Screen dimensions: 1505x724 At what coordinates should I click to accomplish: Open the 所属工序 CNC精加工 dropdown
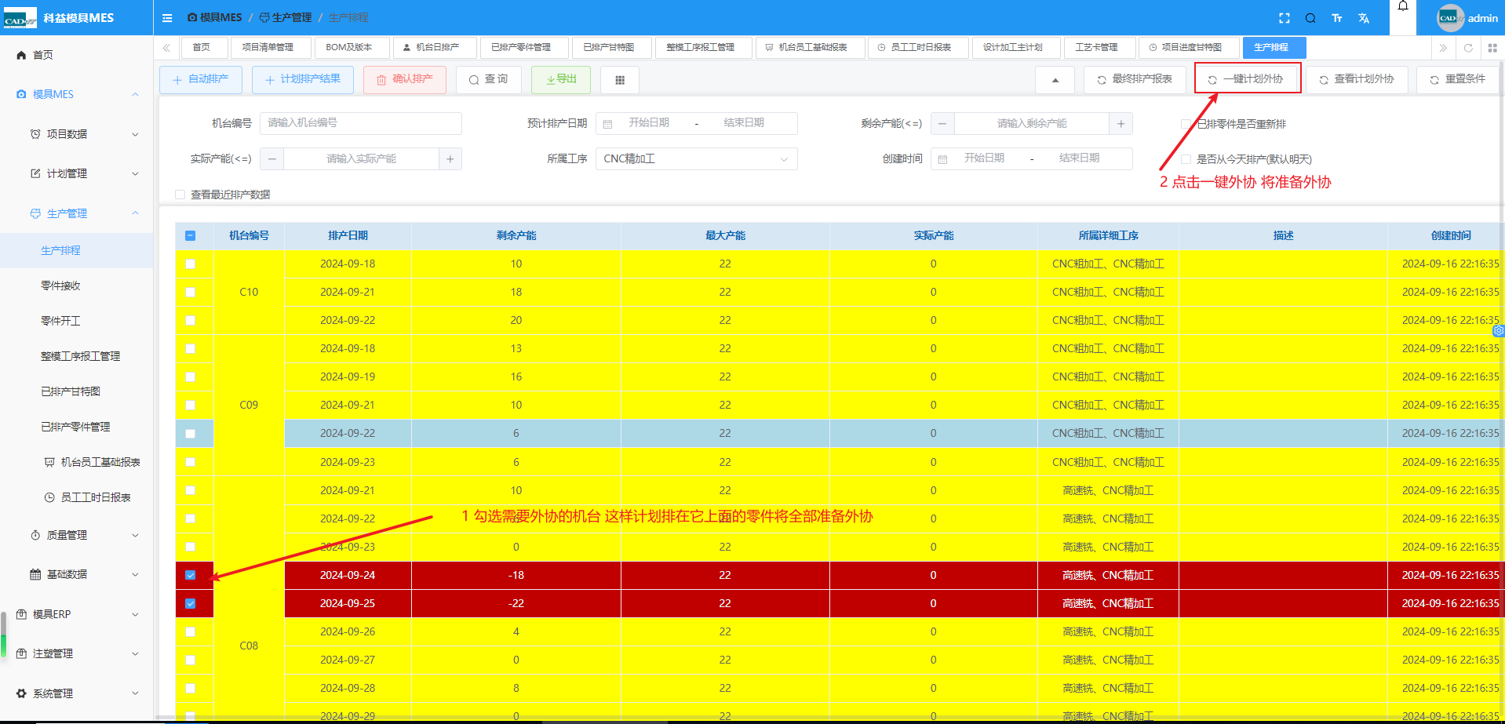[x=696, y=158]
